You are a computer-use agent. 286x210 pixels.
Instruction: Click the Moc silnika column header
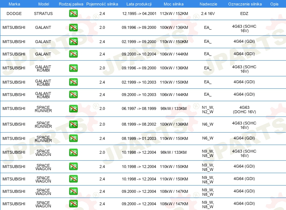[x=174, y=4]
